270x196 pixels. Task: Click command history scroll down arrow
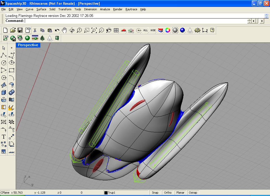tap(266, 17)
